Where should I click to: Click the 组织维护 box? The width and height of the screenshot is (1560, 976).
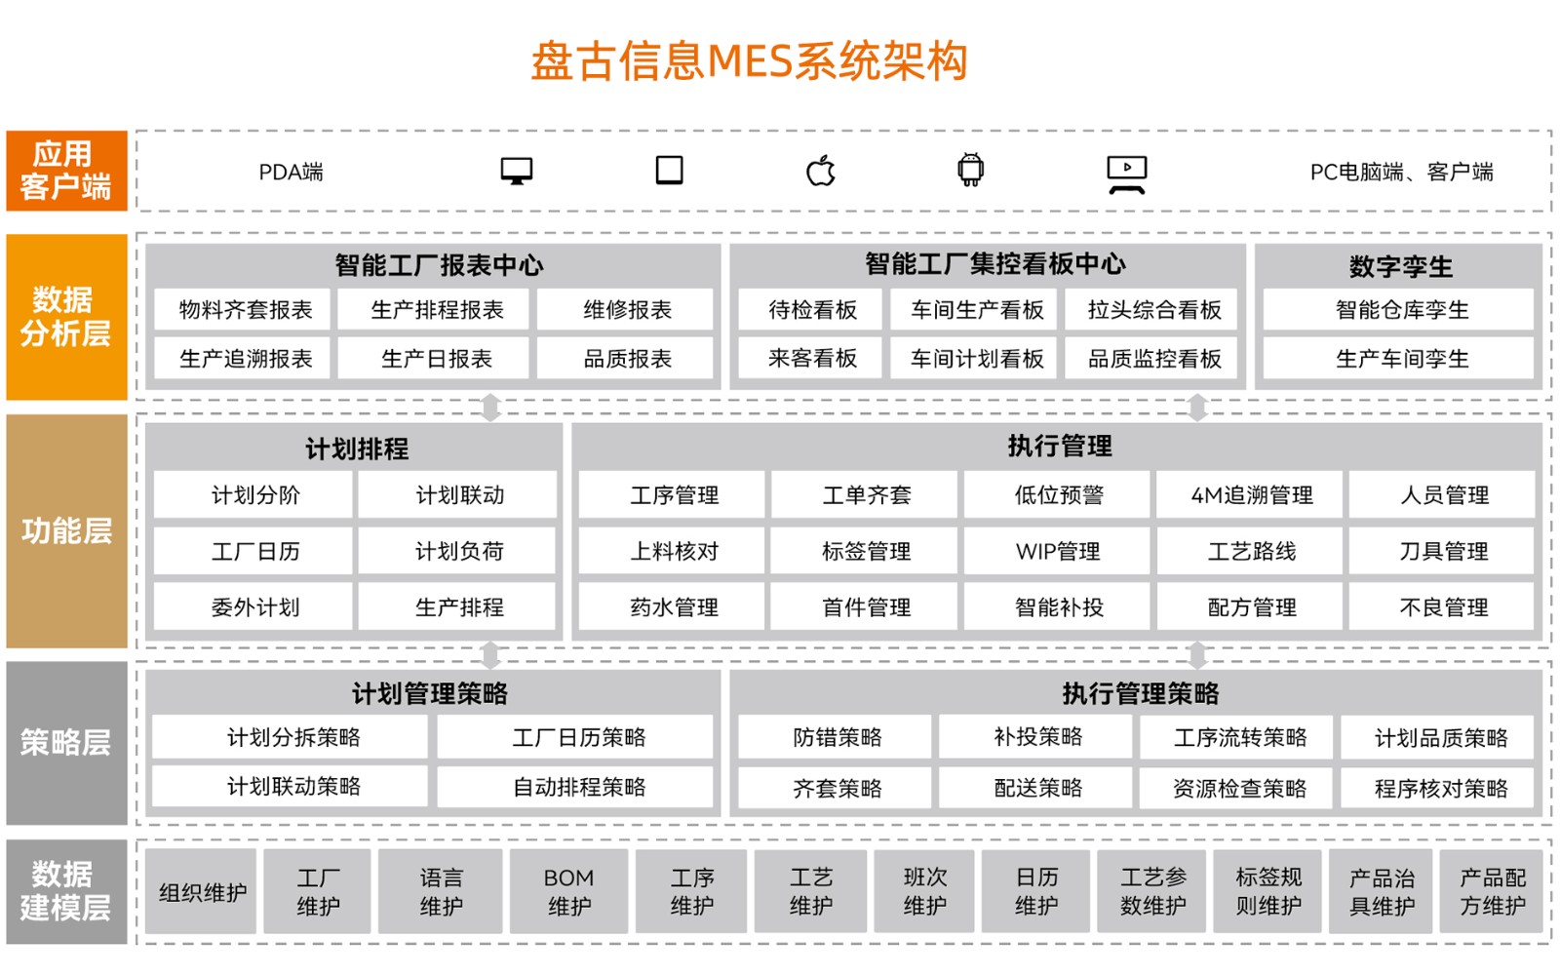click(x=202, y=892)
